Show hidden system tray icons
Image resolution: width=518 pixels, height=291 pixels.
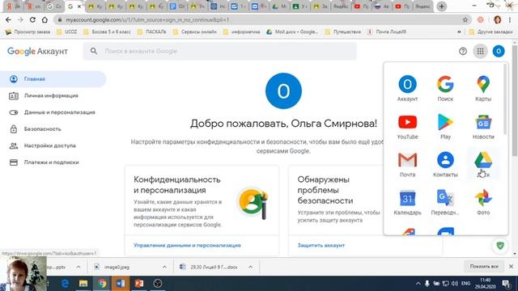point(418,284)
